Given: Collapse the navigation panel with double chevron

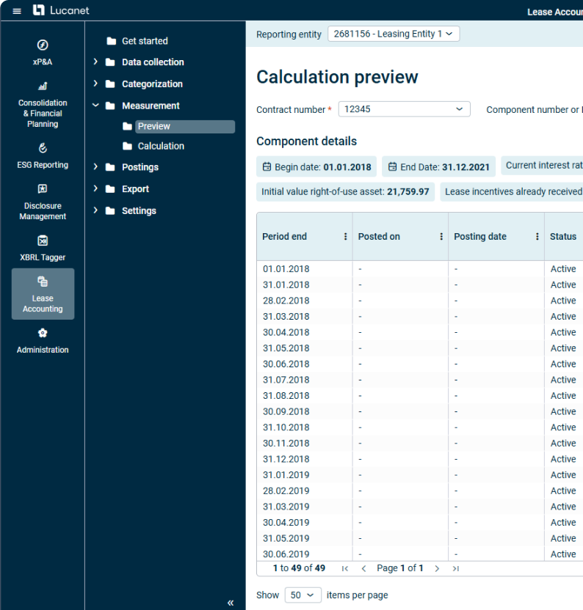Looking at the screenshot, I should 231,603.
